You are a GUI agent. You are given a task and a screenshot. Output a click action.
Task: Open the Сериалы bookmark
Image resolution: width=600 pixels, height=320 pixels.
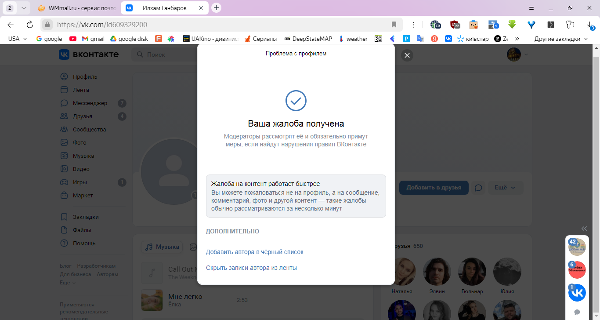click(261, 39)
